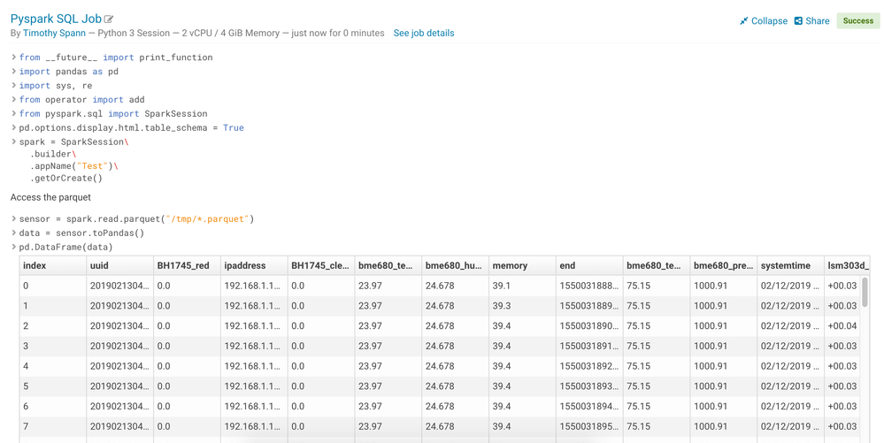Screen dimensions: 884x443
Task: Click the 'systemtime' column header
Action: [790, 265]
